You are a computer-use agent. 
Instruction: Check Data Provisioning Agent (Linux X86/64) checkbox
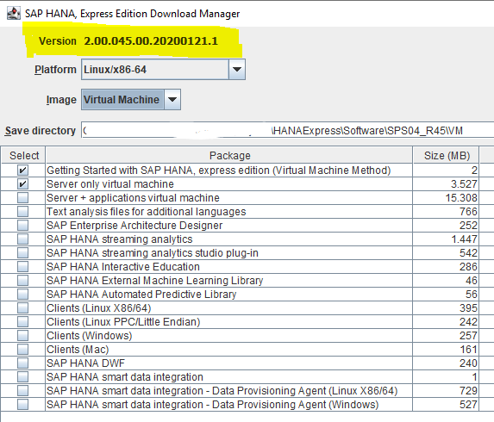22,391
